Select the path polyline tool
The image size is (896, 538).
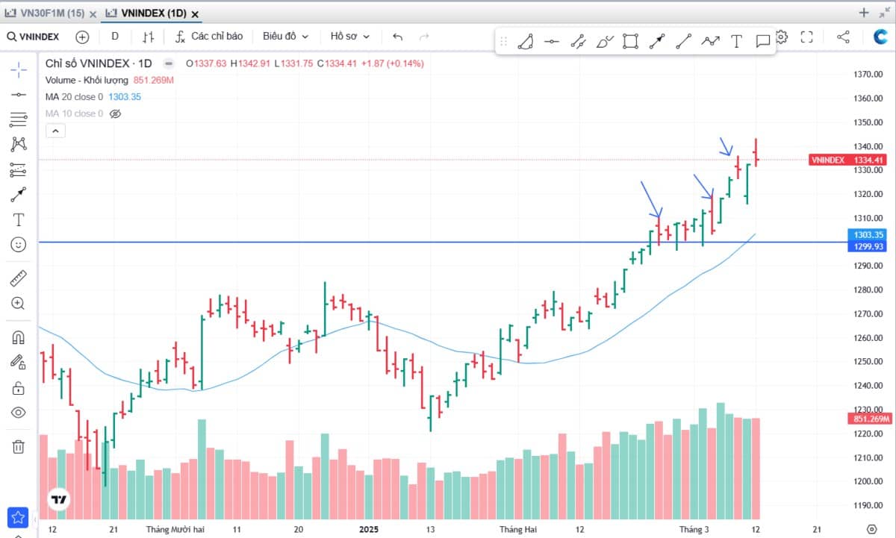click(x=710, y=42)
